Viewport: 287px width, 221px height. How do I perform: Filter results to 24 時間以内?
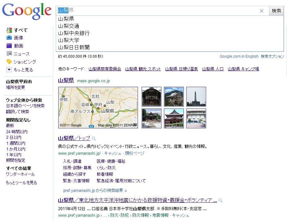17,132
